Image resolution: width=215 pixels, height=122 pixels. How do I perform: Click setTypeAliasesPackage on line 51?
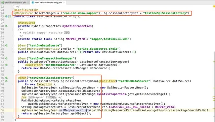(77, 94)
